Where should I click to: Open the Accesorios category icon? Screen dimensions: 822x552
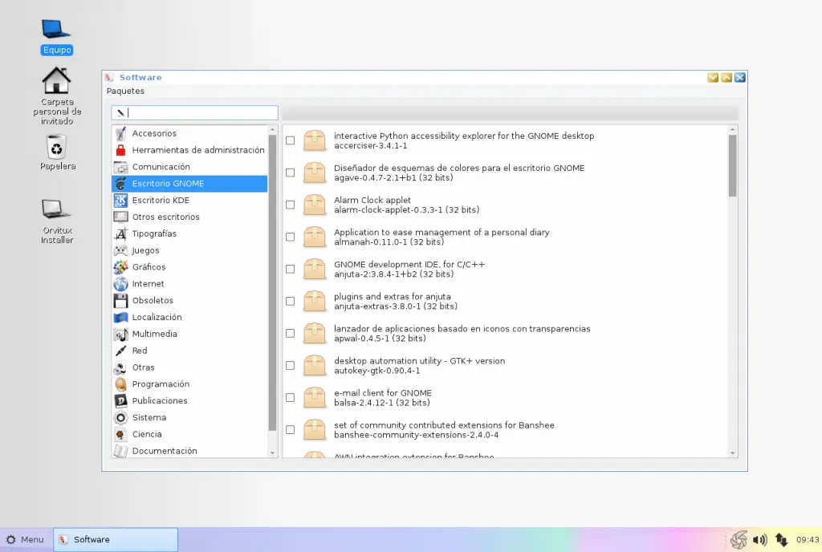click(x=120, y=133)
